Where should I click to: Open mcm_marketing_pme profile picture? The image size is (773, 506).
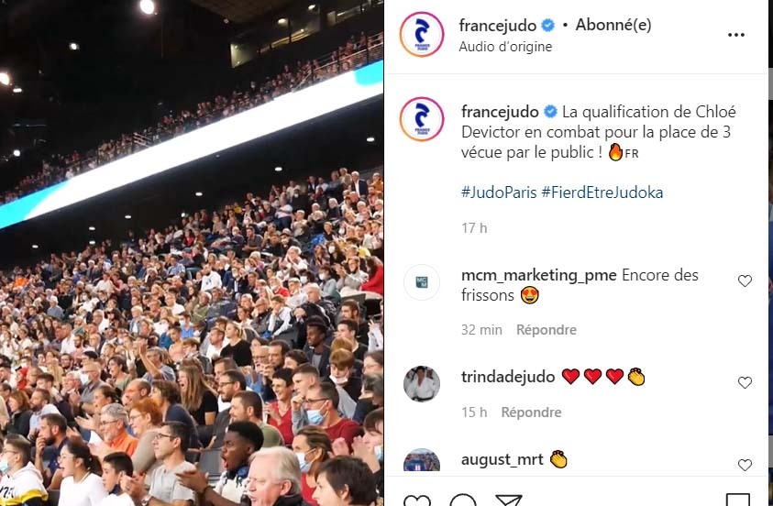tap(422, 282)
